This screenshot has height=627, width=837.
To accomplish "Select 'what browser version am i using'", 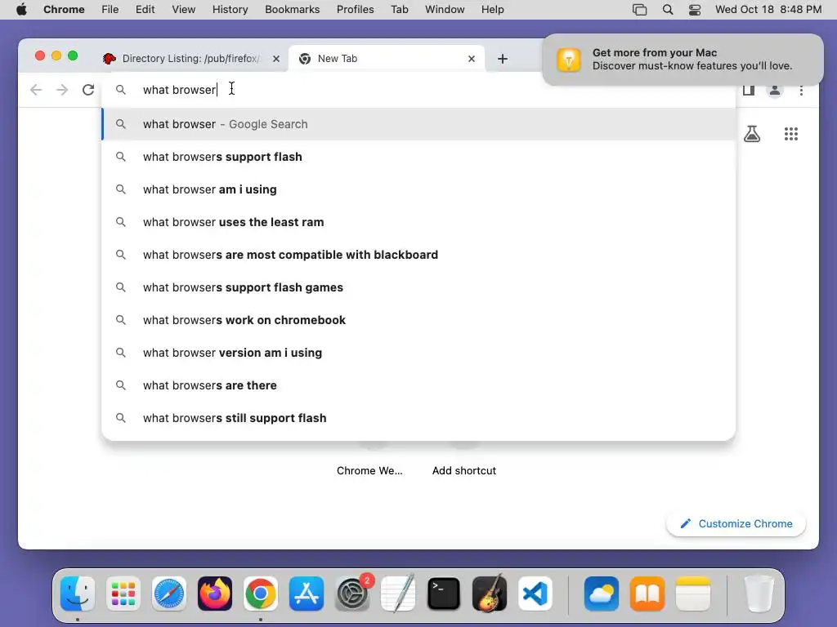I will (418, 353).
